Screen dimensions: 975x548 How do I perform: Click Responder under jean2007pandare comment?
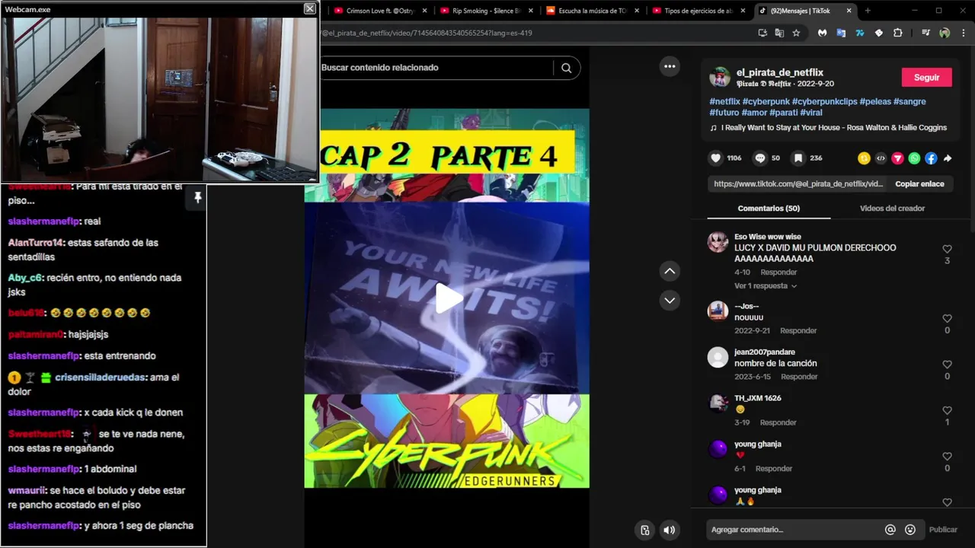[x=799, y=377]
